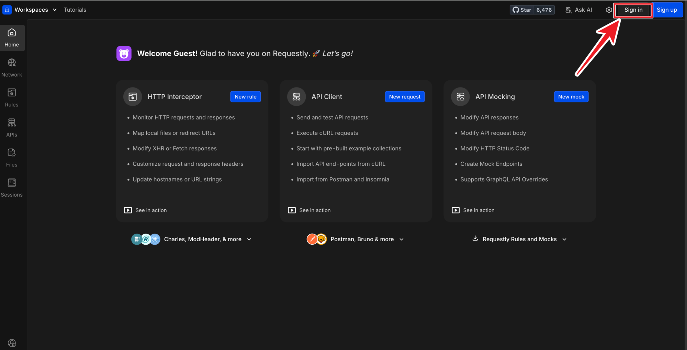Click the GitHub Star button
Screen dimensions: 687x350
pyautogui.click(x=522, y=10)
